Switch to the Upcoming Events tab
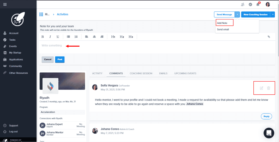Screen dimensions: 279x142 tap(185, 73)
